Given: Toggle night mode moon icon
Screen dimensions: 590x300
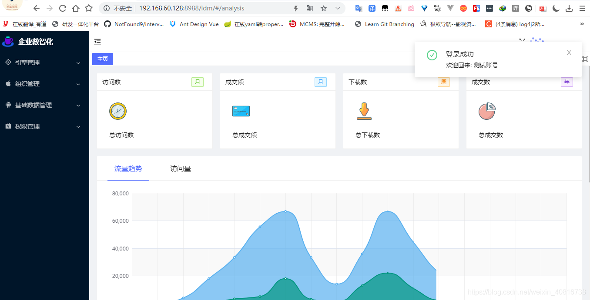Looking at the screenshot, I should pos(556,8).
